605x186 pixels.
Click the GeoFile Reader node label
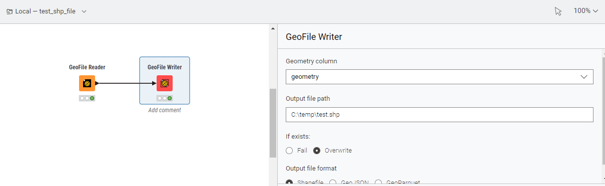(x=87, y=67)
